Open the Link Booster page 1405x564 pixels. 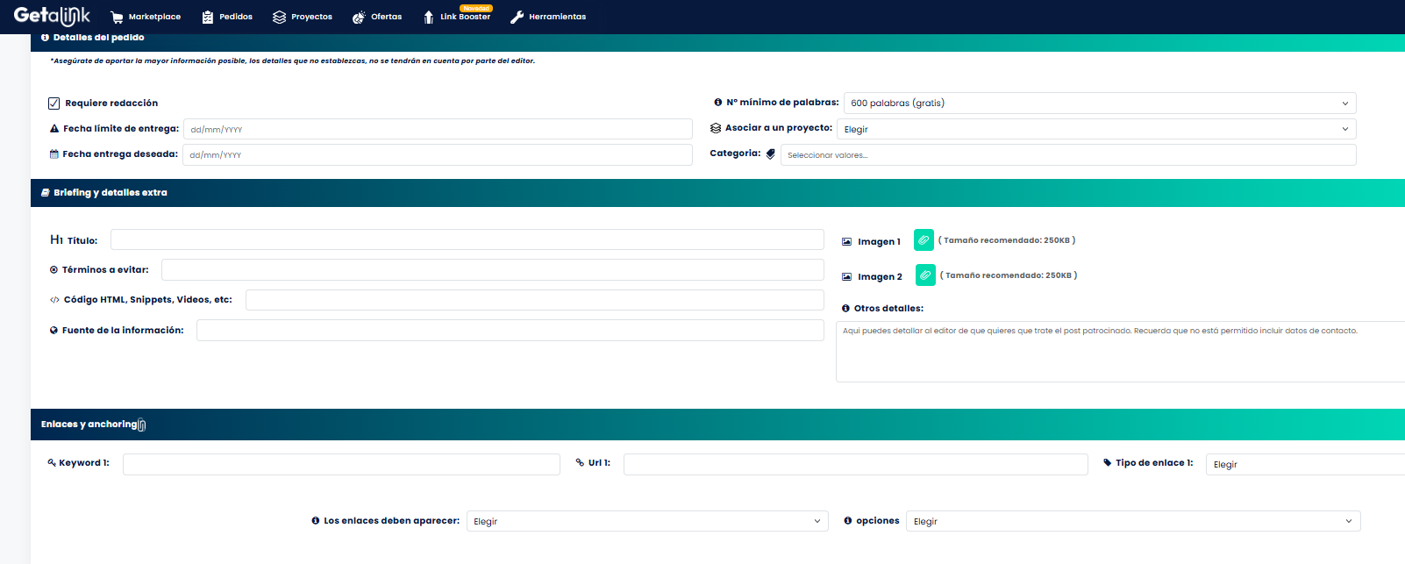[456, 17]
